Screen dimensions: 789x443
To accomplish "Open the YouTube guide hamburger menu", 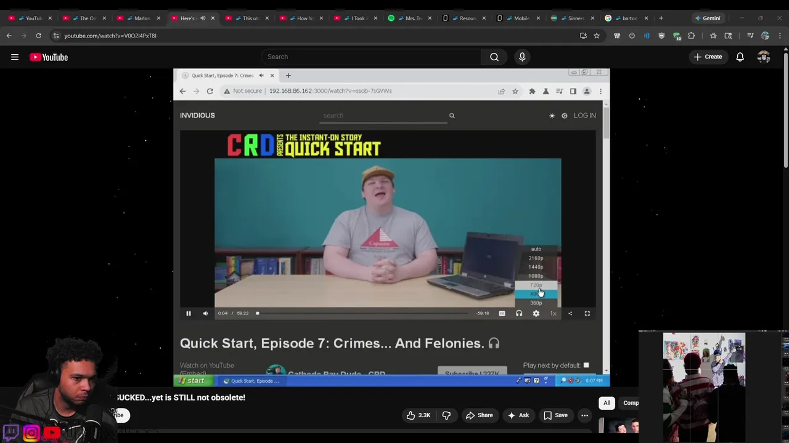I will coord(15,57).
